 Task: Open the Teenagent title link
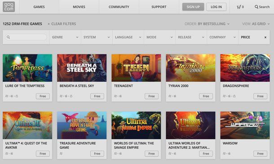(x=124, y=86)
